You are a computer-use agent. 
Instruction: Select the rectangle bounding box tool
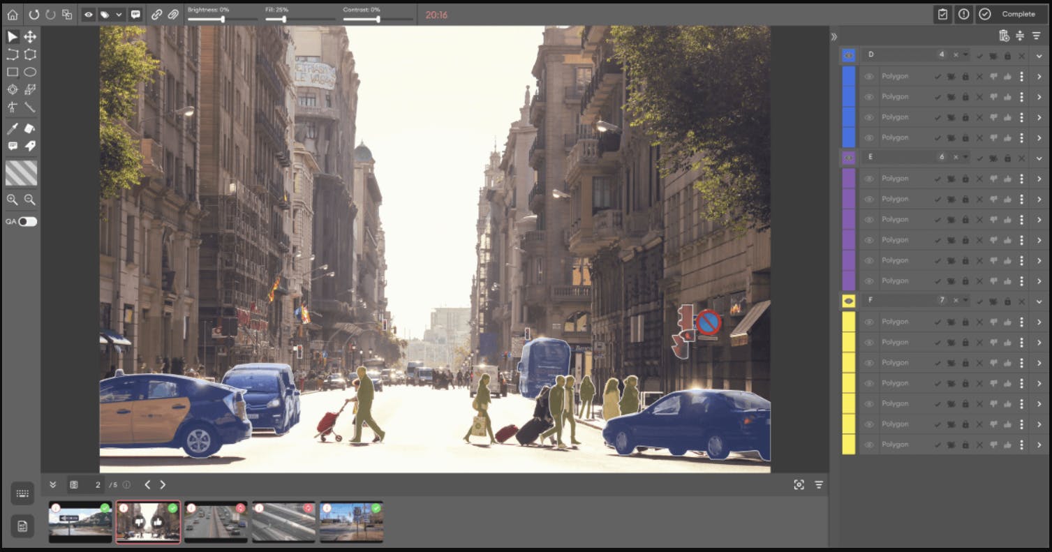(13, 72)
